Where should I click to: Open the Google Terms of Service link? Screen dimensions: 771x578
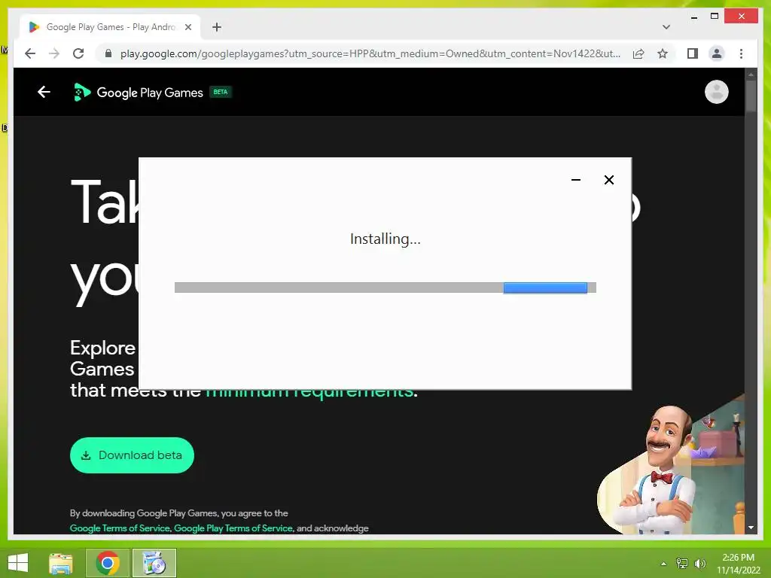120,528
